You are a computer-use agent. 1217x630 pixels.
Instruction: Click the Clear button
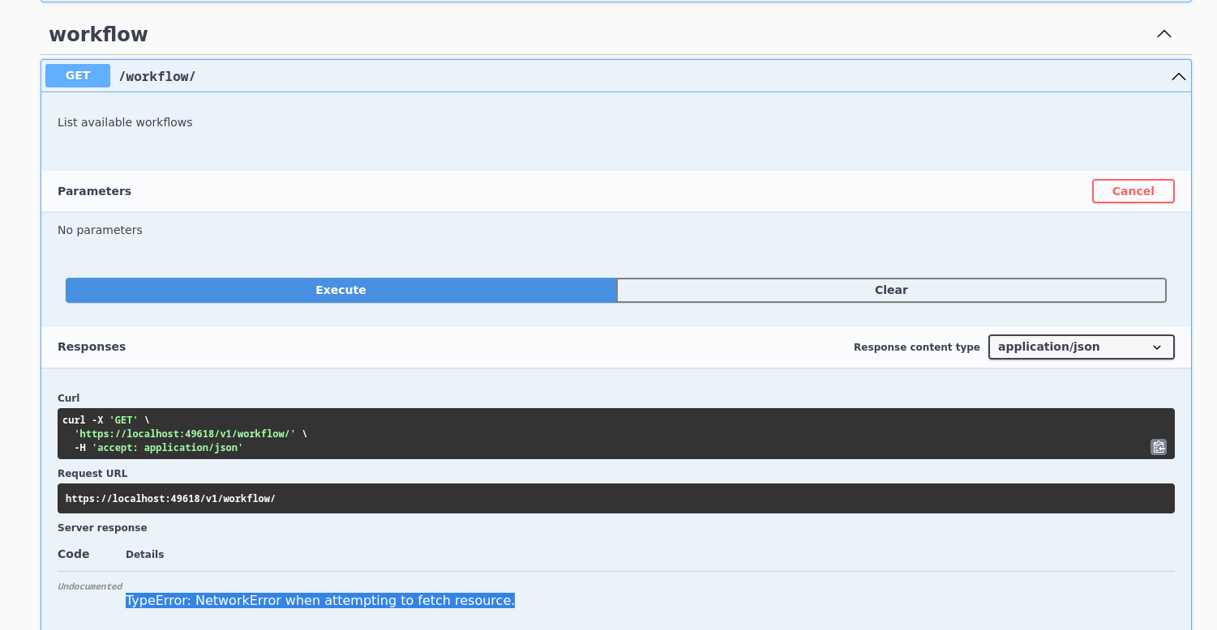coord(890,290)
